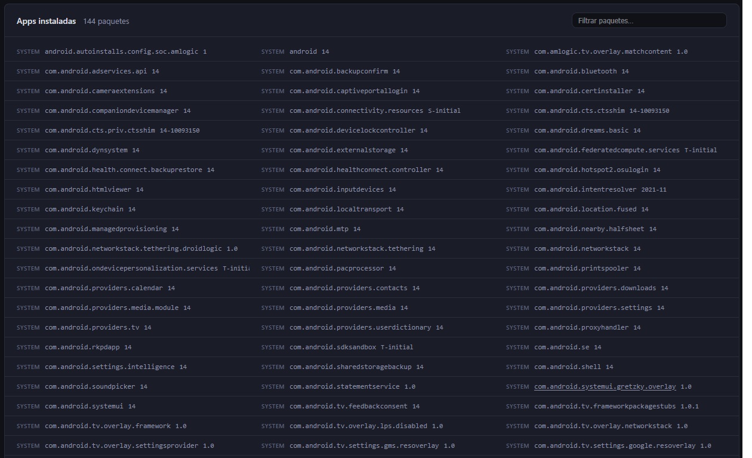The height and width of the screenshot is (458, 752).
Task: Select com.android.se package
Action: pos(562,347)
